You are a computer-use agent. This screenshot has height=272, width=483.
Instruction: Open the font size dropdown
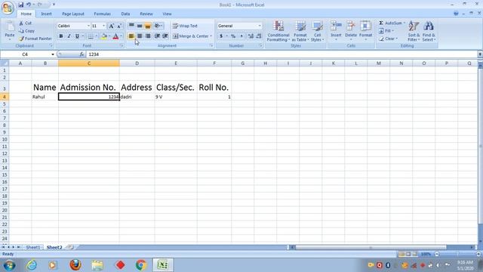[104, 26]
